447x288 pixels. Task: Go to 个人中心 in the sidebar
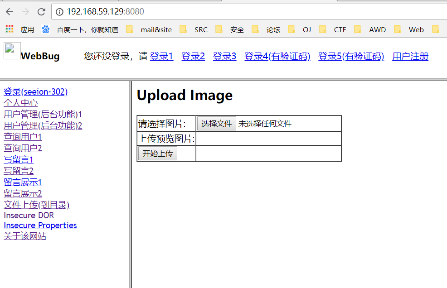pos(20,103)
